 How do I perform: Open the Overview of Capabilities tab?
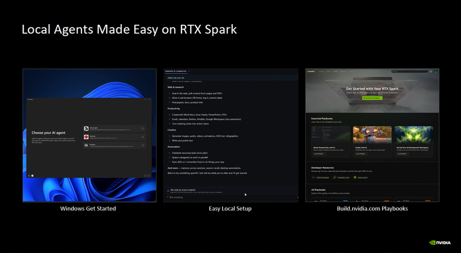(x=175, y=71)
